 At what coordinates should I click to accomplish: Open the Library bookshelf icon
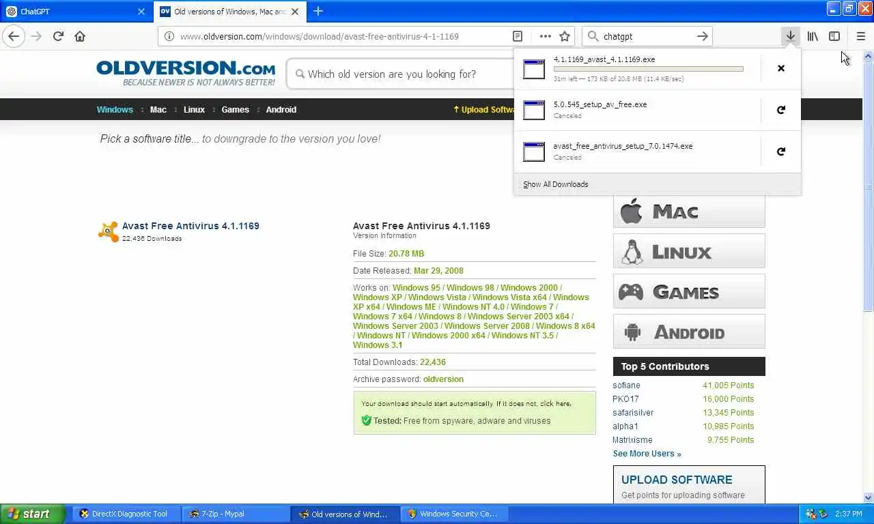coord(813,36)
